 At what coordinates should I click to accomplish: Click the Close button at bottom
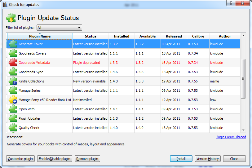[234, 159]
